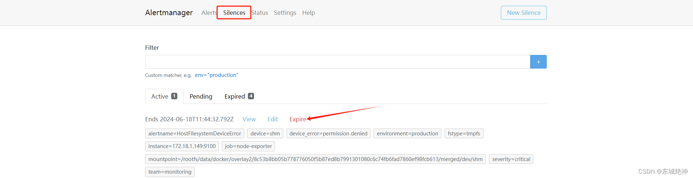Image resolution: width=693 pixels, height=178 pixels.
Task: Go to the Alerts nav item
Action: [x=209, y=13]
